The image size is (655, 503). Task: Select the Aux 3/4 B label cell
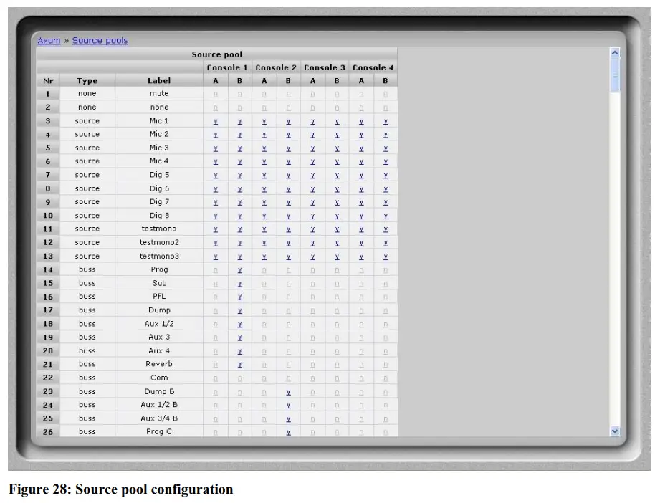159,418
